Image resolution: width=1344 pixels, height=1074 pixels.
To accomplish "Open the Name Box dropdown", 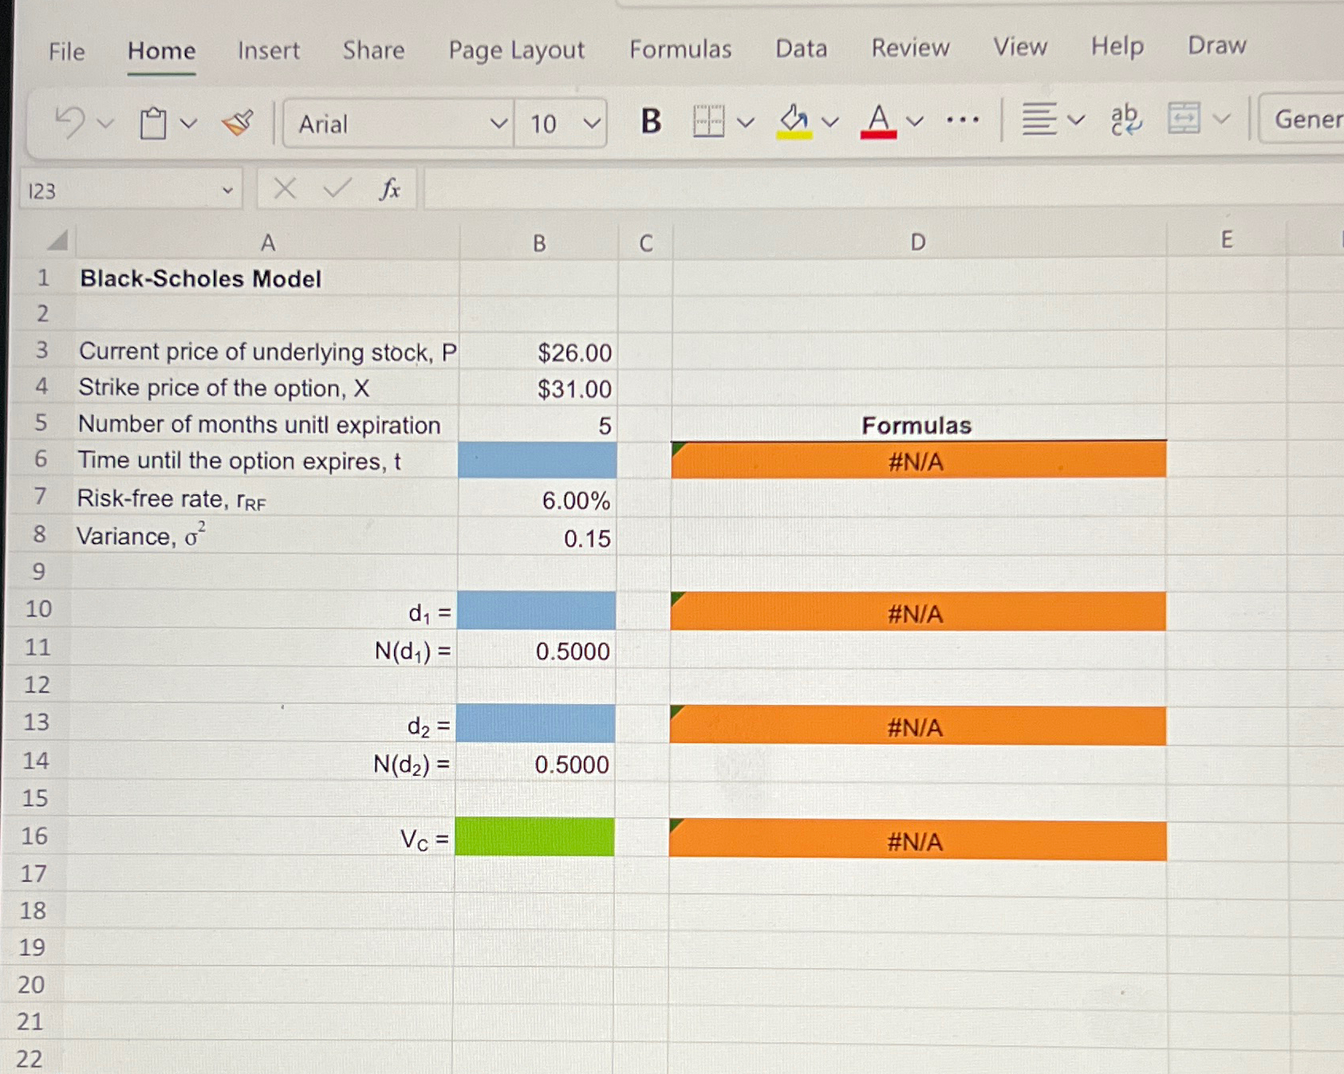I will pyautogui.click(x=229, y=191).
